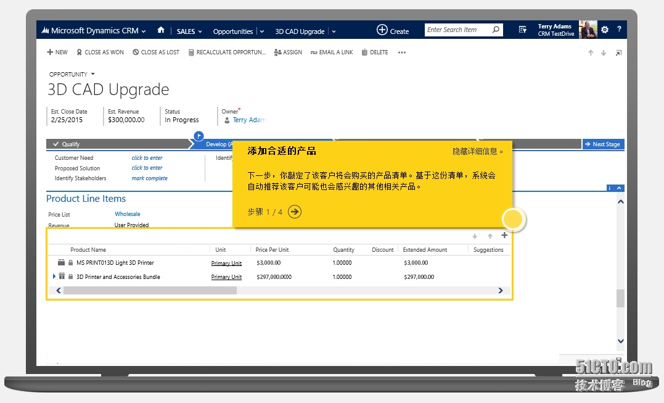Choose CLOSE AS WON command
Screen dimensions: 664x403
[x=100, y=52]
